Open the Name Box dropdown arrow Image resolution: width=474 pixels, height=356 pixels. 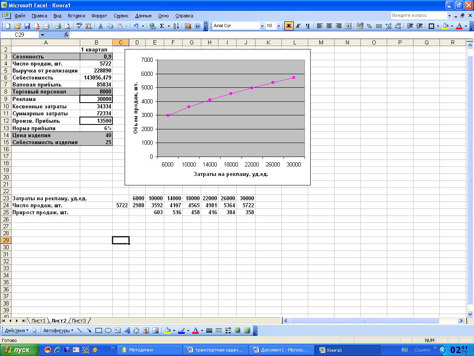coord(42,35)
